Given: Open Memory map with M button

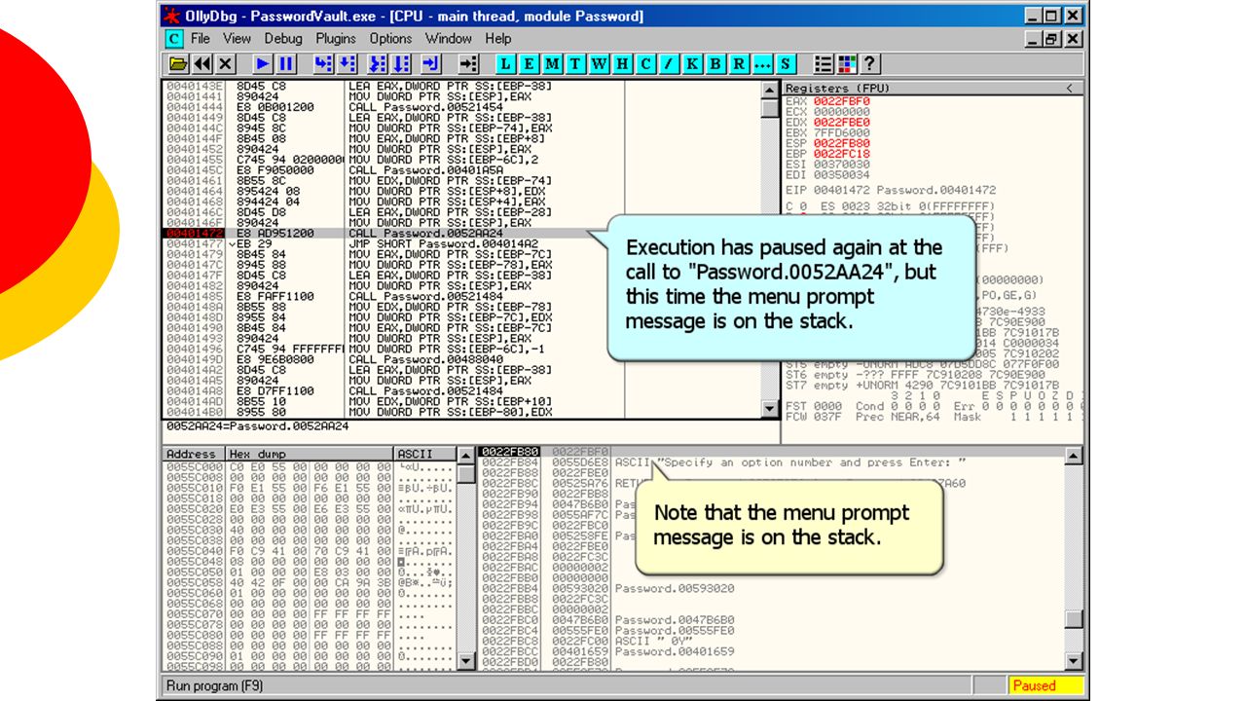Looking at the screenshot, I should pos(552,64).
